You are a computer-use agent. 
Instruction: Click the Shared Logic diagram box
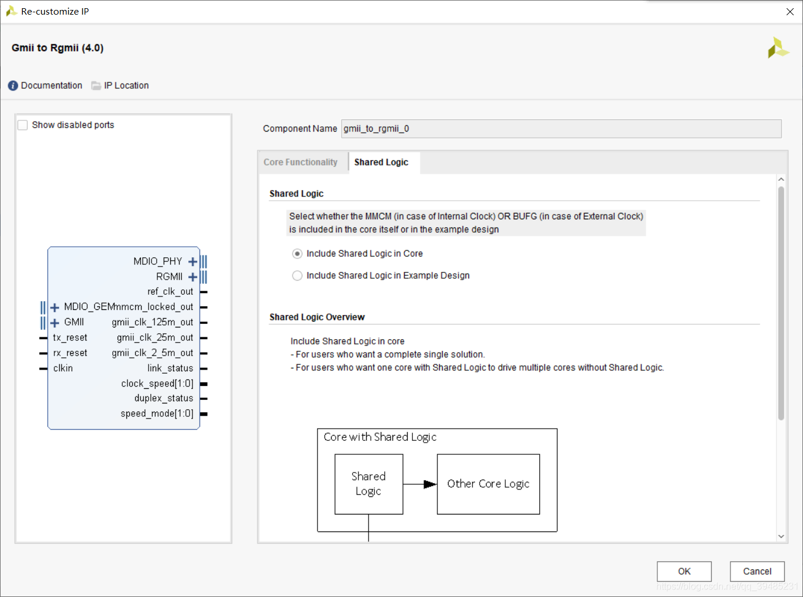tap(369, 484)
